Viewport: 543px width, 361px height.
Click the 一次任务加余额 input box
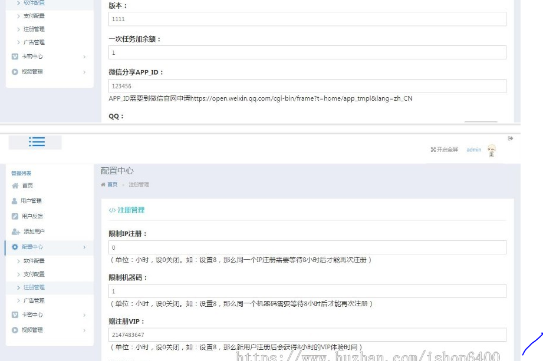[307, 53]
